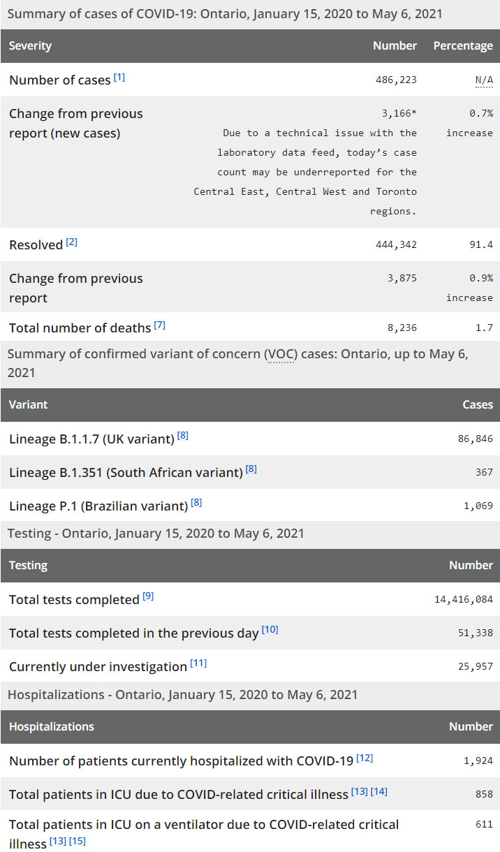Open footnote 8 for Lineage B.1.1.7 UK variant
Viewport: 500px width, 852px height.
183,436
